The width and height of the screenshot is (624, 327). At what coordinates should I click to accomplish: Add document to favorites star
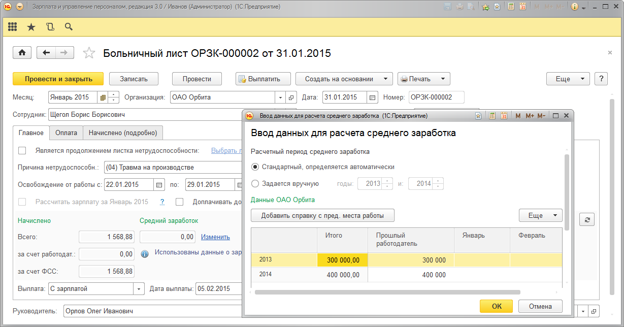tap(89, 53)
